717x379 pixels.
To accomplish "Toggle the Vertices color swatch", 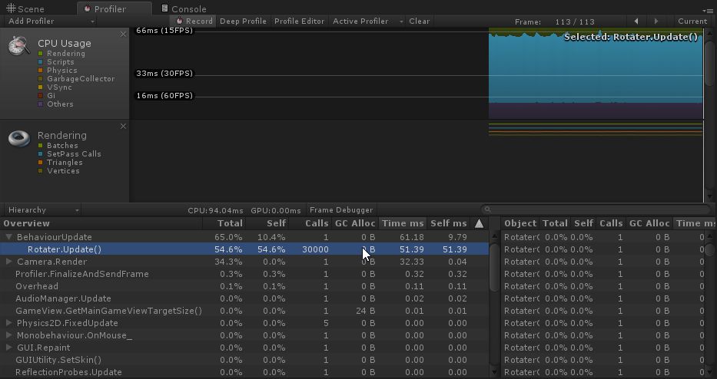I will tap(41, 171).
